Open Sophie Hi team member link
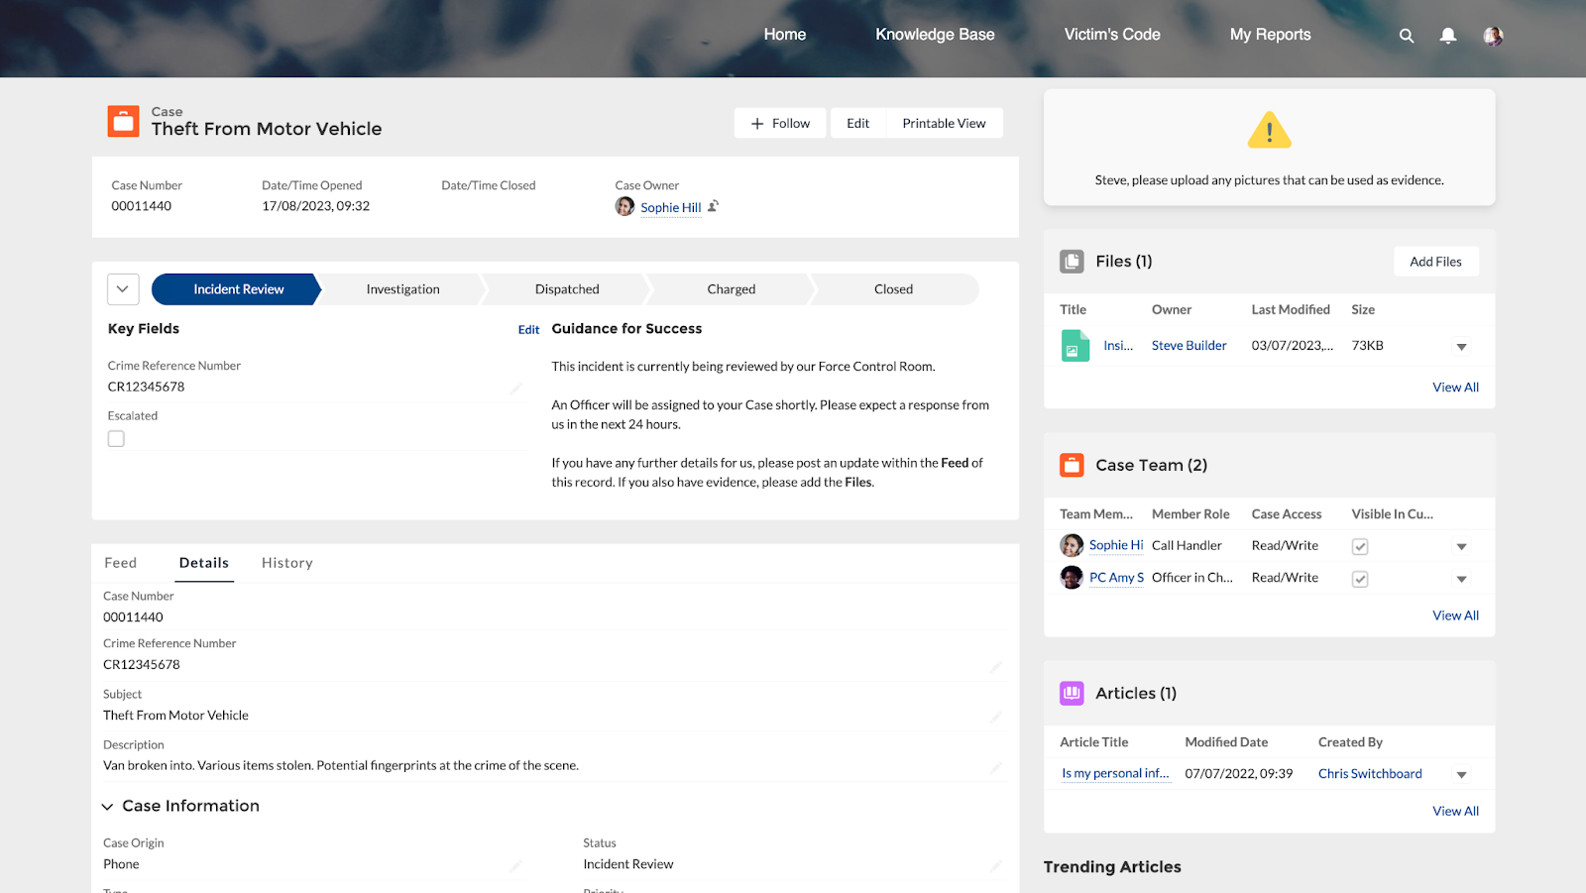This screenshot has width=1586, height=893. click(1116, 545)
